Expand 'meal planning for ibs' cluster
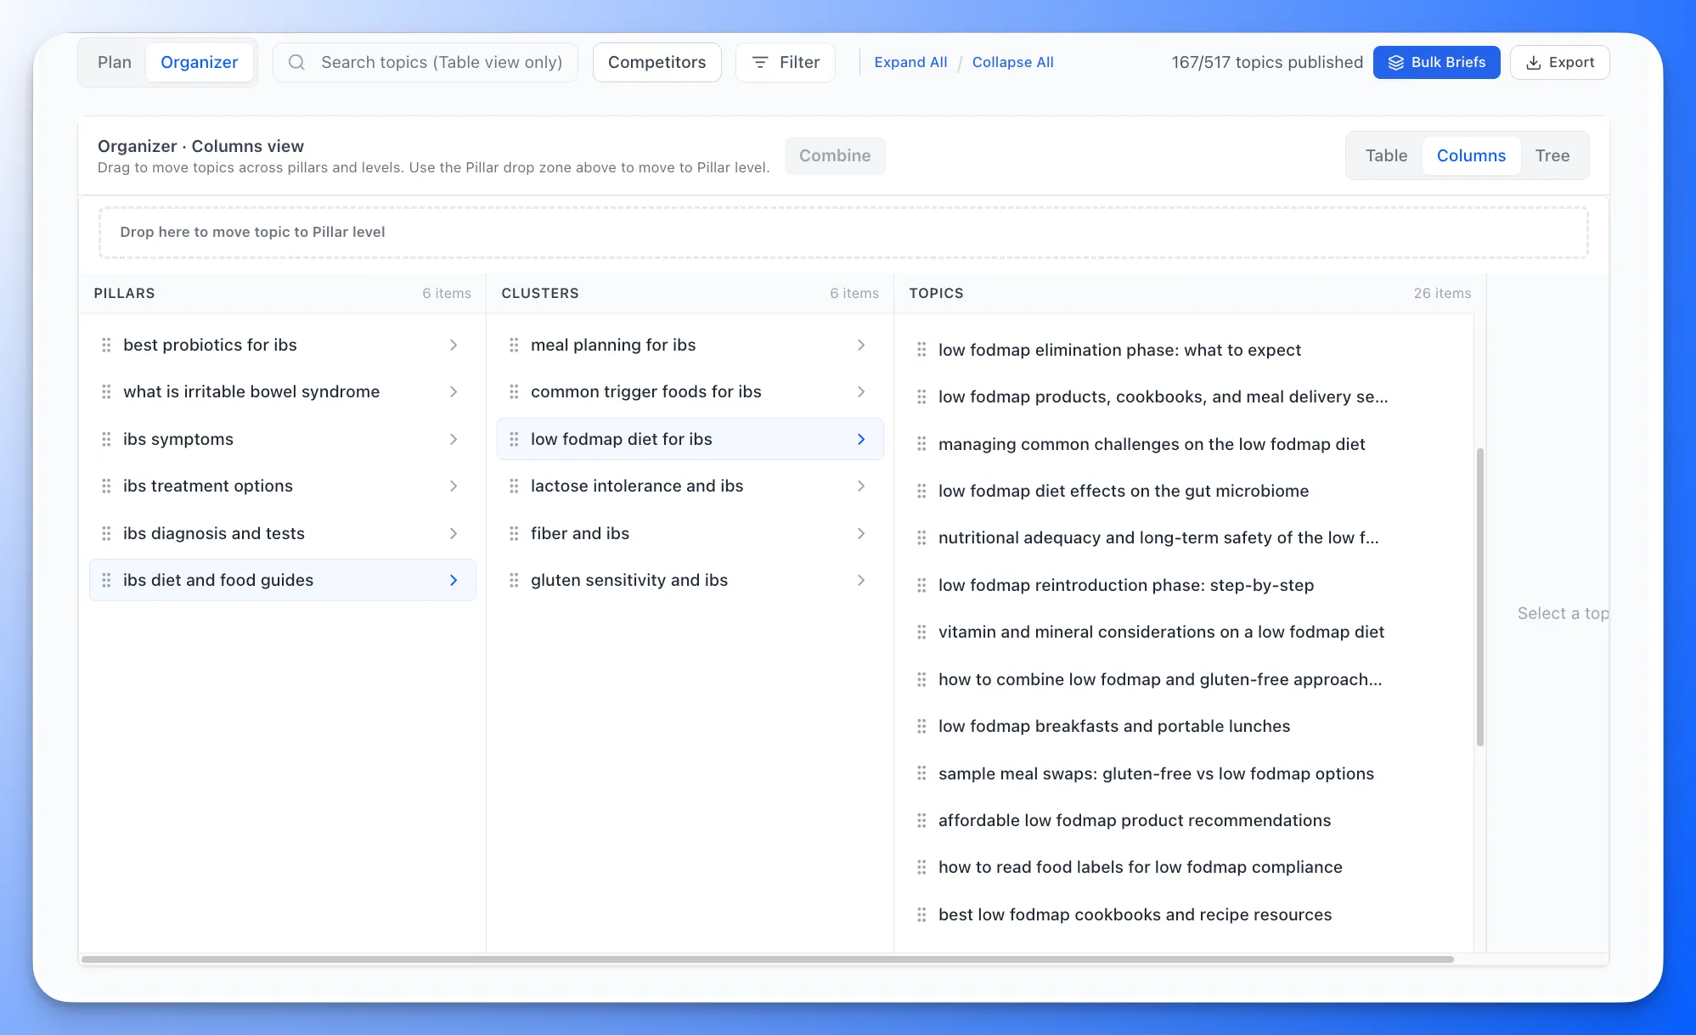Image resolution: width=1696 pixels, height=1035 pixels. coord(861,345)
